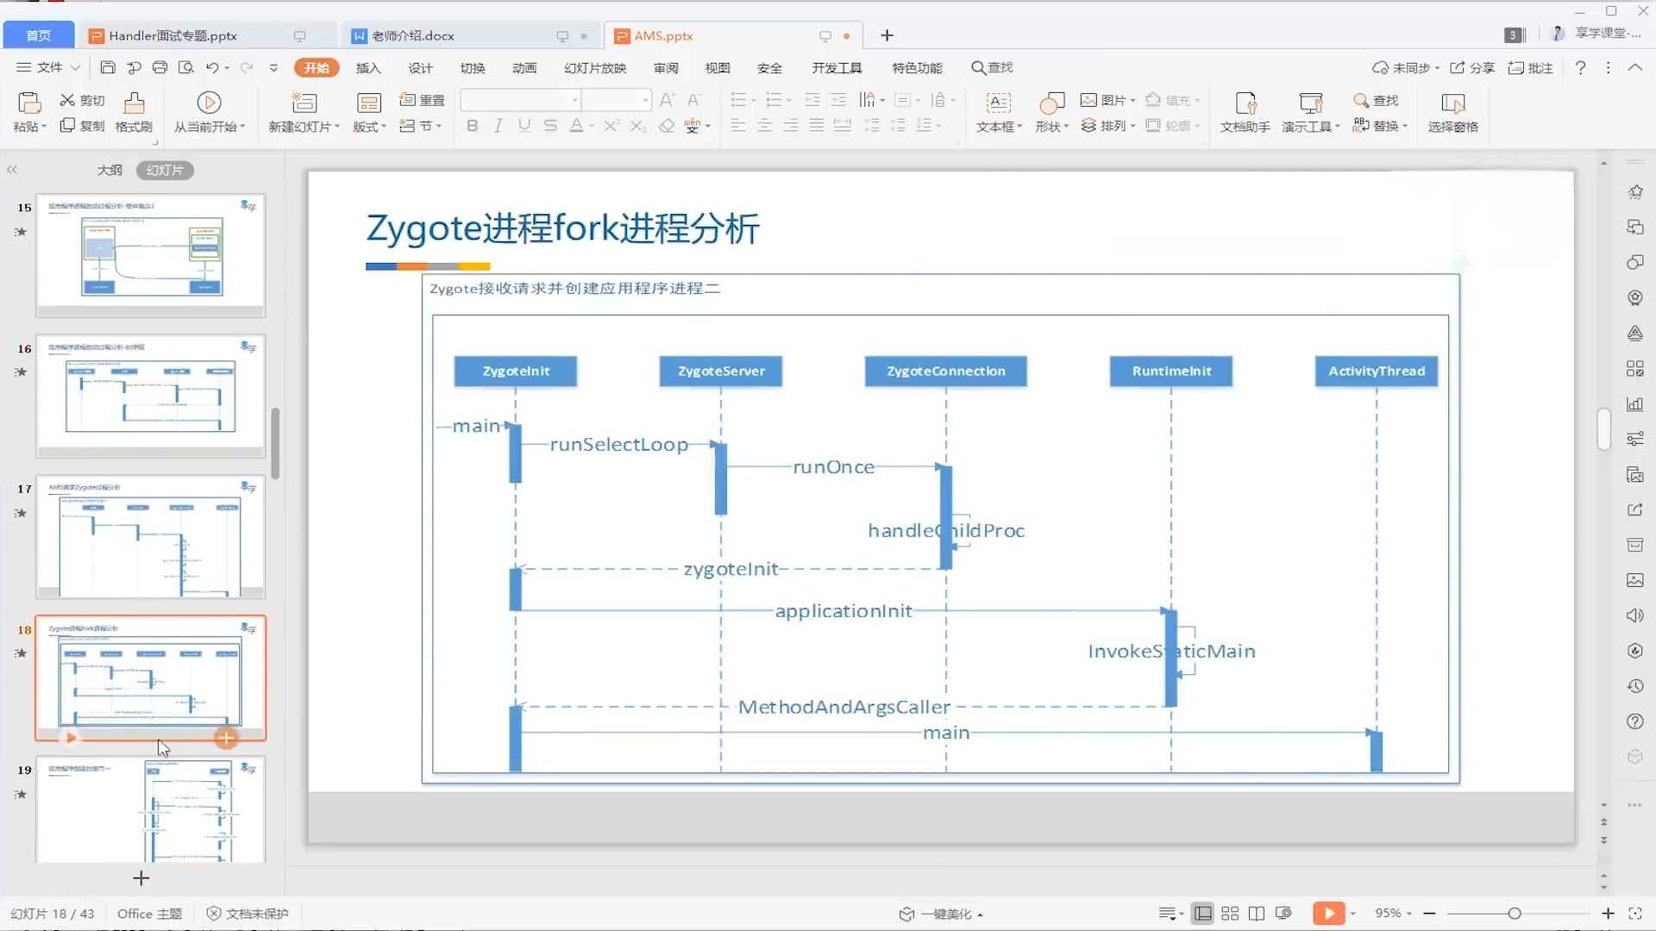1656x931 pixels.
Task: Switch to 大纲 outline view toggle
Action: point(110,170)
